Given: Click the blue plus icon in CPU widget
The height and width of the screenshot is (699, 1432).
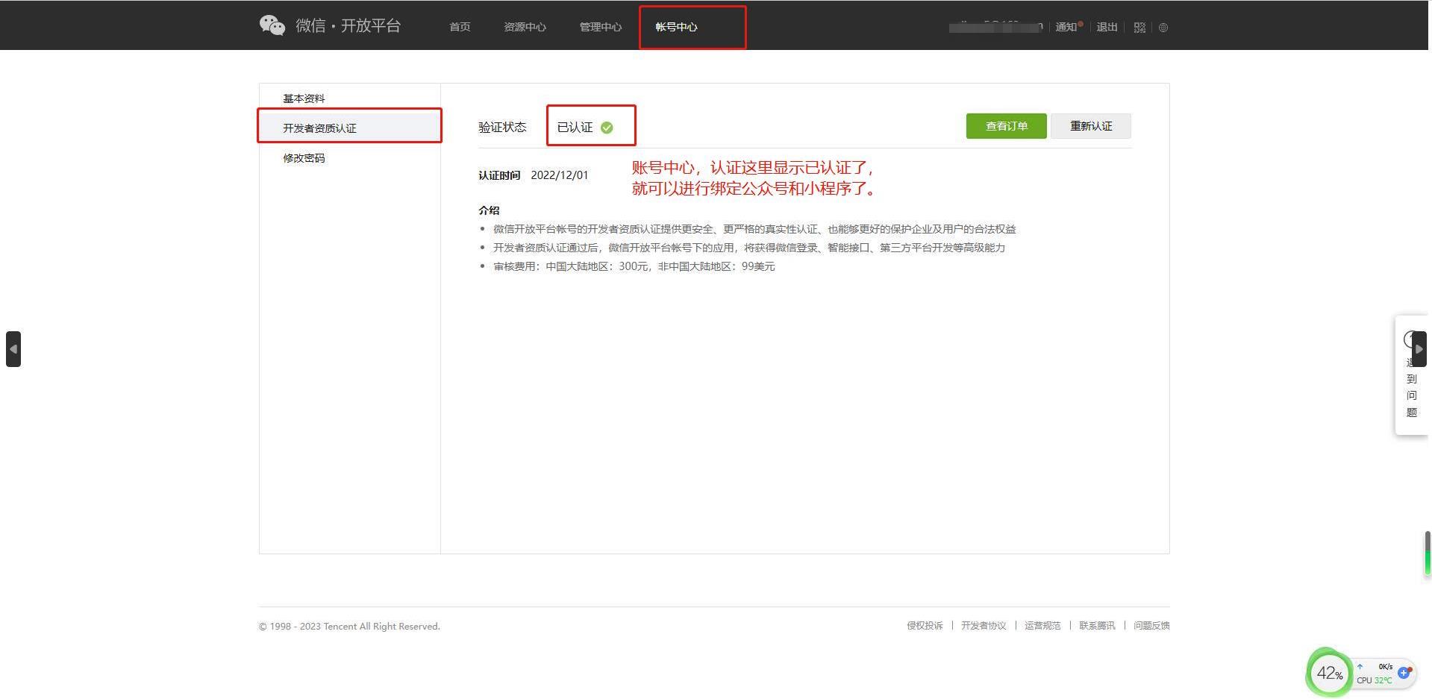Looking at the screenshot, I should [x=1404, y=673].
